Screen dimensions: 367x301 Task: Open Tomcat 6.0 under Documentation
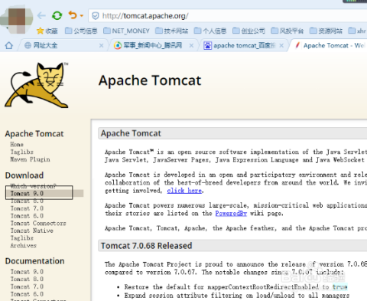(x=27, y=294)
